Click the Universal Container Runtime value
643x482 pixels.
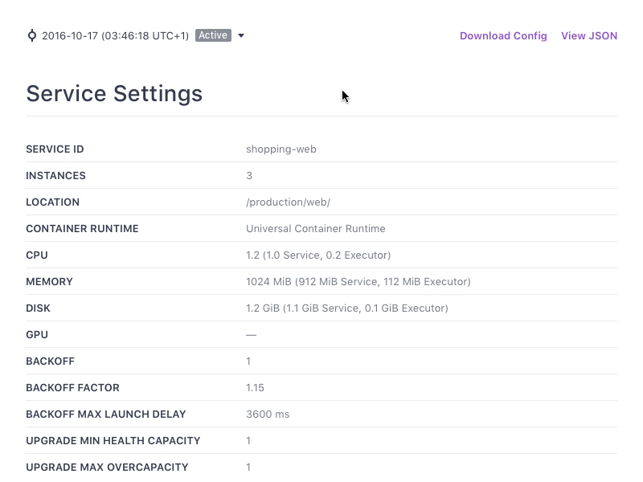click(316, 228)
